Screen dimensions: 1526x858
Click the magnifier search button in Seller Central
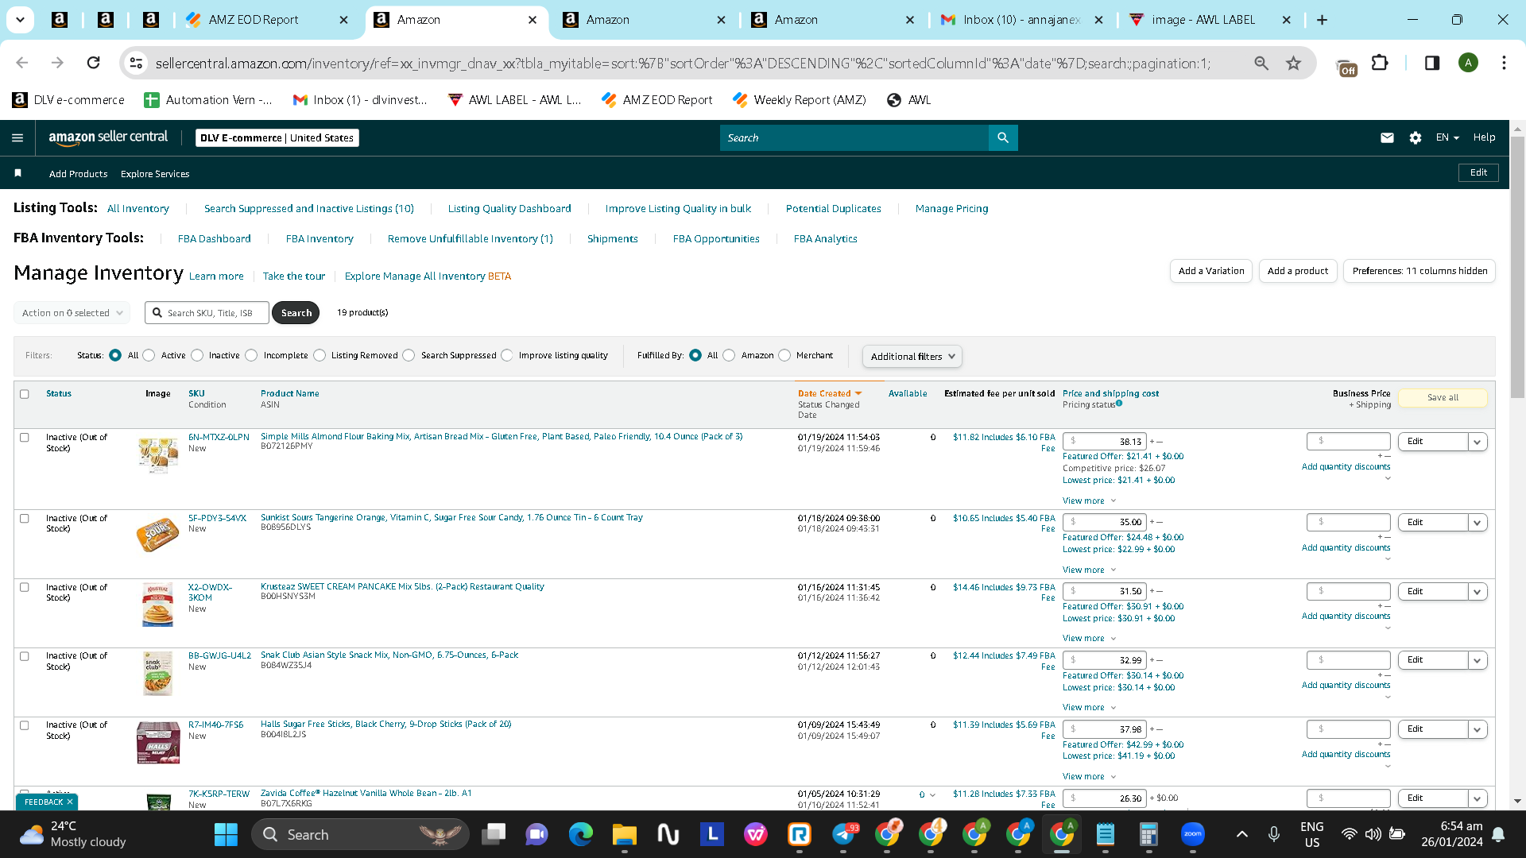click(x=1003, y=137)
